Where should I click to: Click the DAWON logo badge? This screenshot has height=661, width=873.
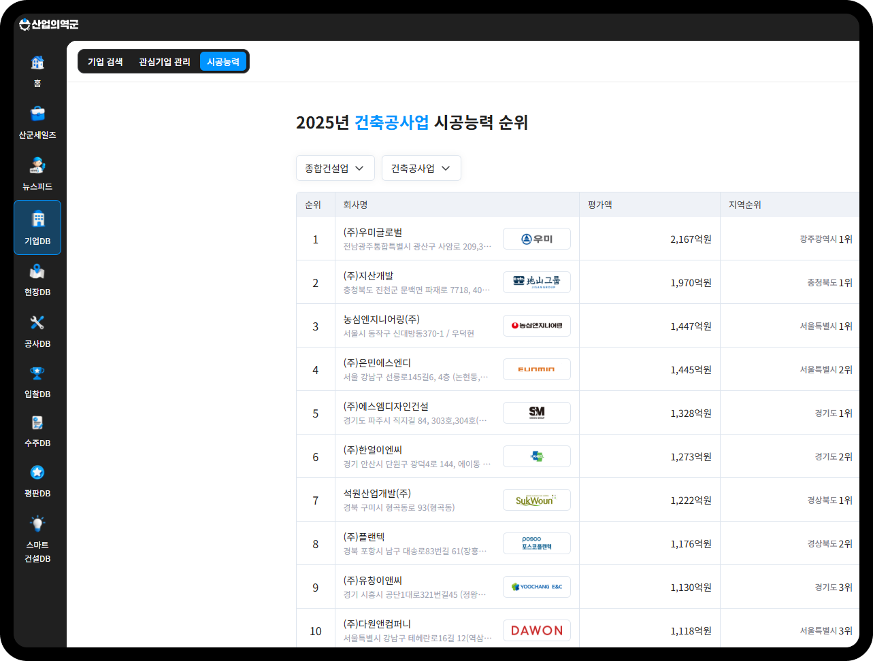[537, 630]
